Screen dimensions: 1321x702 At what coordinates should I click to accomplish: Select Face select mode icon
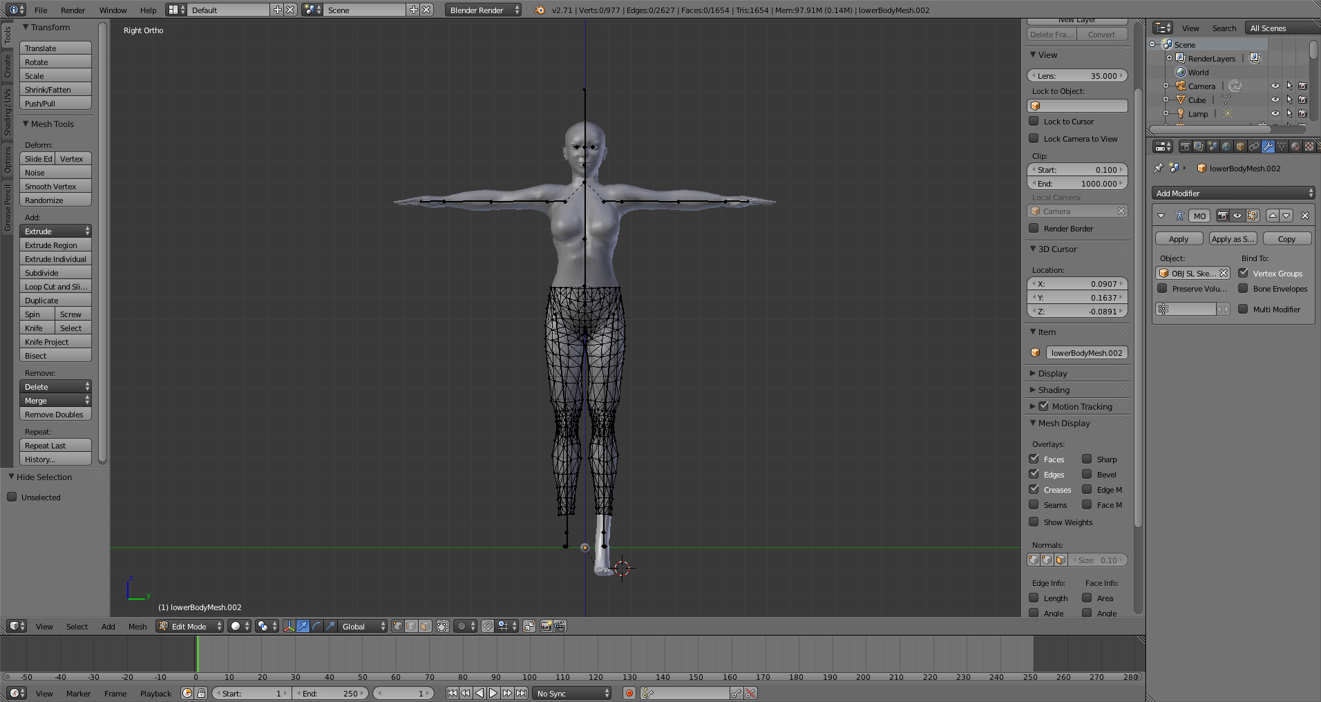coord(425,626)
